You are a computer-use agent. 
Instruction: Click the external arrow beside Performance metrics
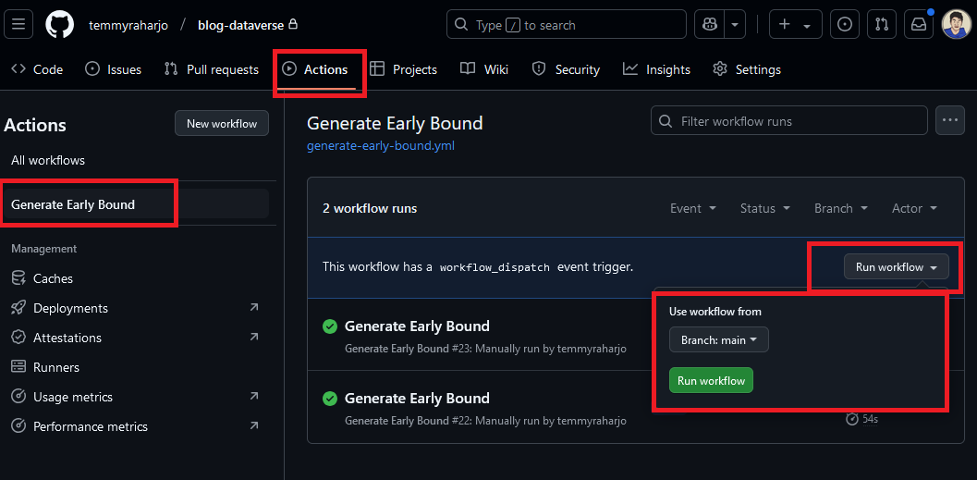(x=253, y=425)
